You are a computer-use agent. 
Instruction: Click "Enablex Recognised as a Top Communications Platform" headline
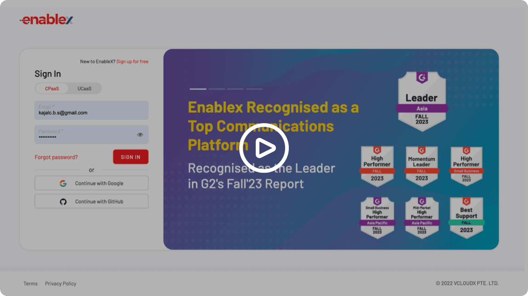tap(273, 126)
